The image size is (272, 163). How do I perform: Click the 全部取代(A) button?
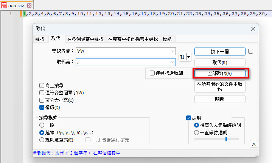(x=220, y=74)
